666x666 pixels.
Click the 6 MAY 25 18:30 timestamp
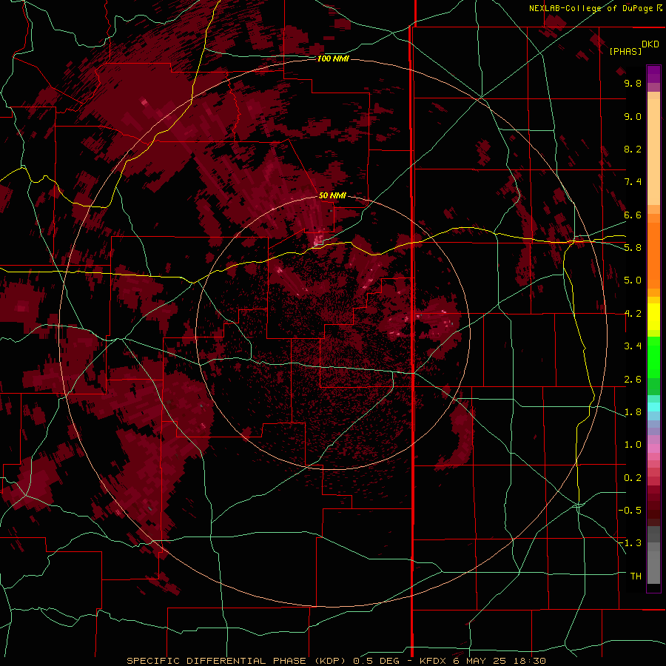(x=499, y=661)
